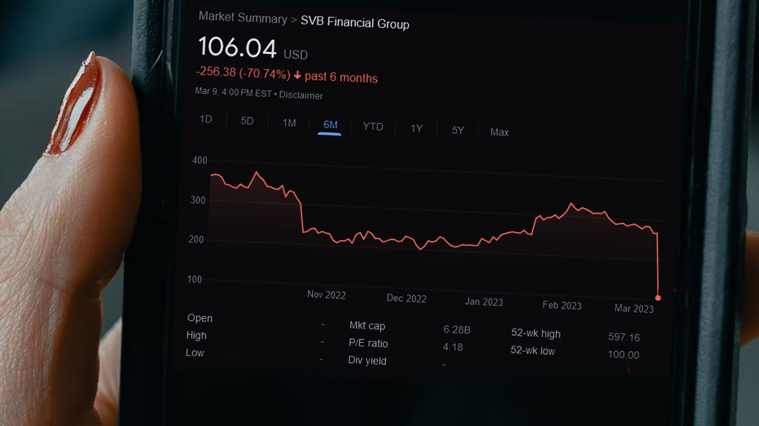Show the 1Y price chart

(x=416, y=129)
